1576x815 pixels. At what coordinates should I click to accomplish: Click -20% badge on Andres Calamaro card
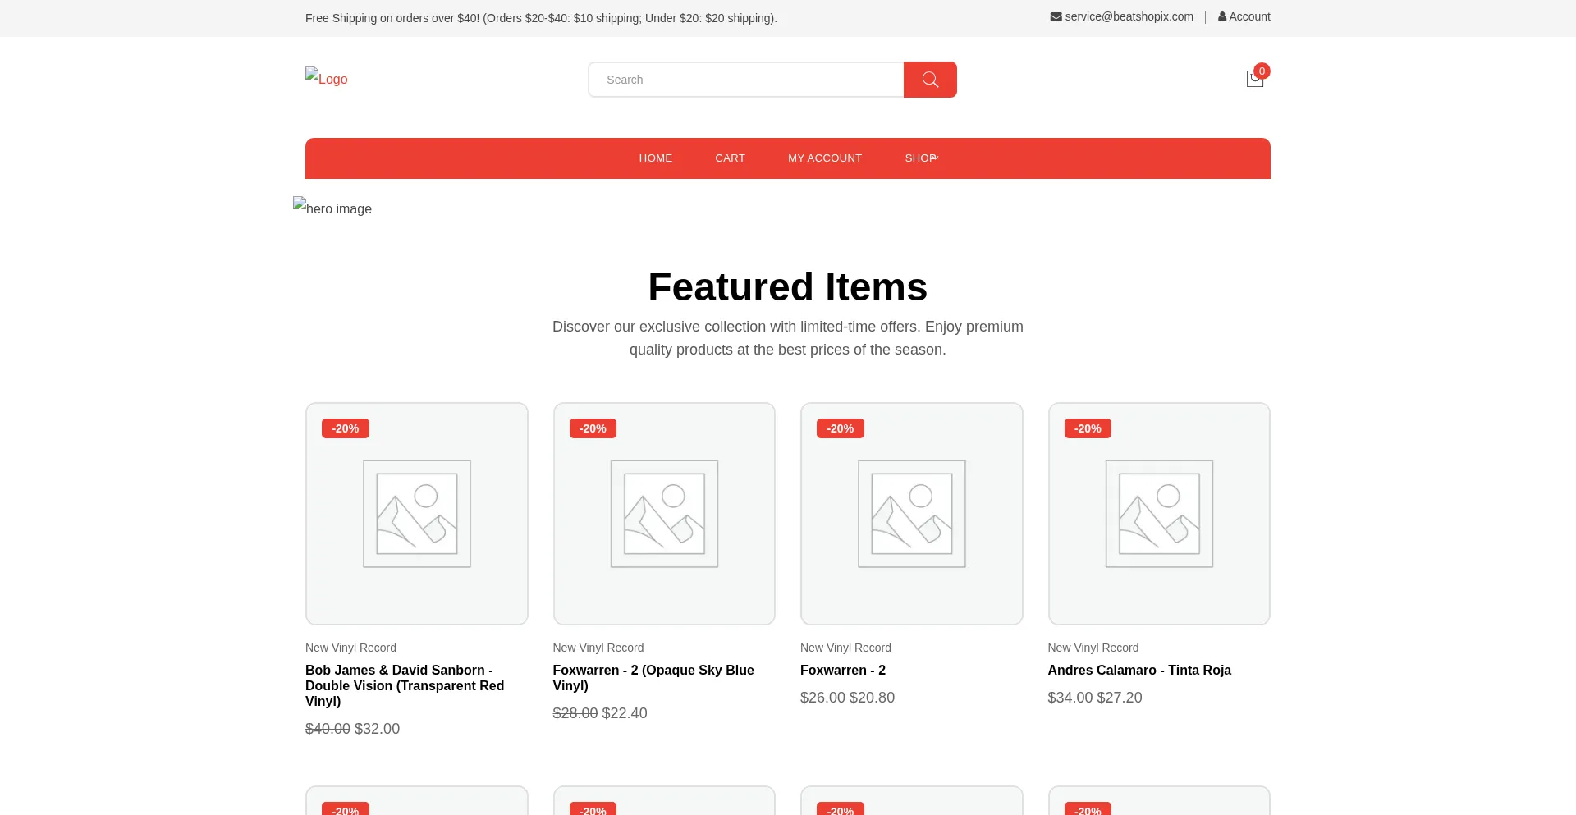click(x=1088, y=428)
